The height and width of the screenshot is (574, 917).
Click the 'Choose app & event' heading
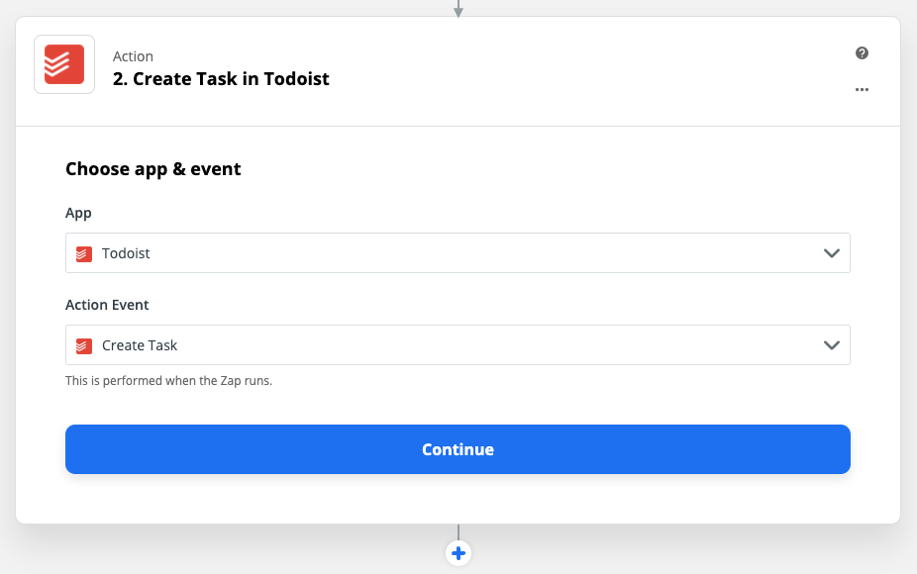(153, 169)
